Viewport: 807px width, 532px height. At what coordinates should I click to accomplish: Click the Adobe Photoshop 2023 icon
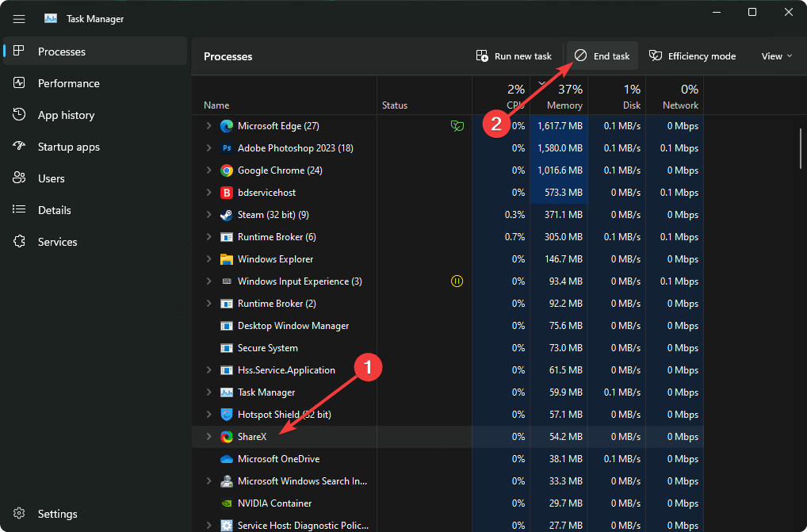tap(227, 148)
